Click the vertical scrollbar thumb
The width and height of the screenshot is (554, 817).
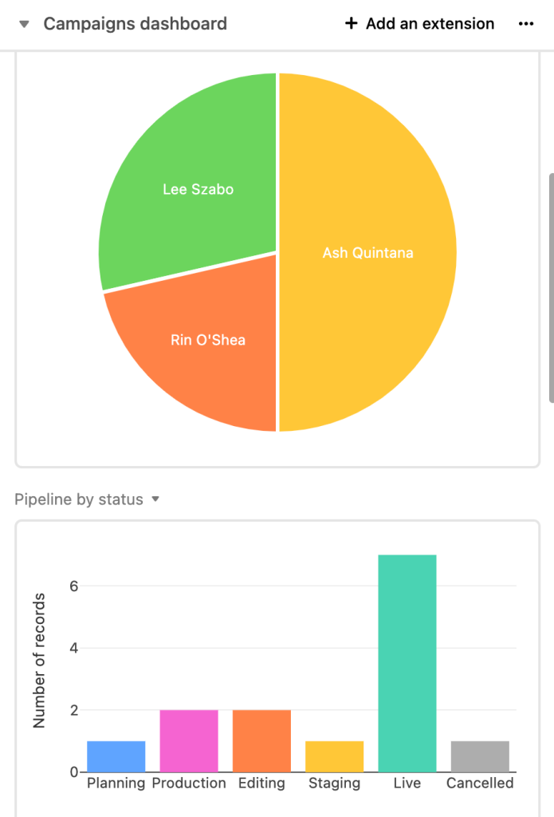click(551, 287)
